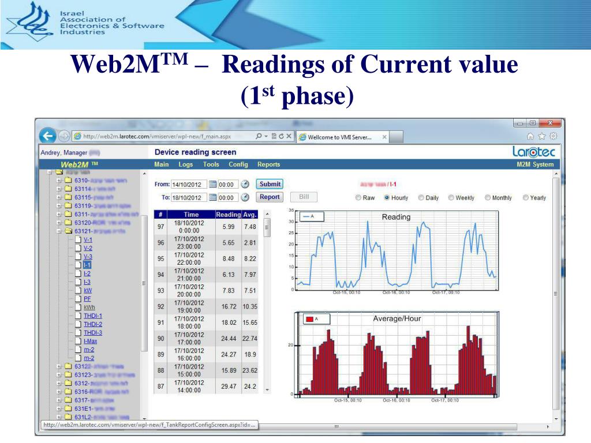Collapse the 63121 tree folder
591x443 pixels.
pyautogui.click(x=59, y=231)
